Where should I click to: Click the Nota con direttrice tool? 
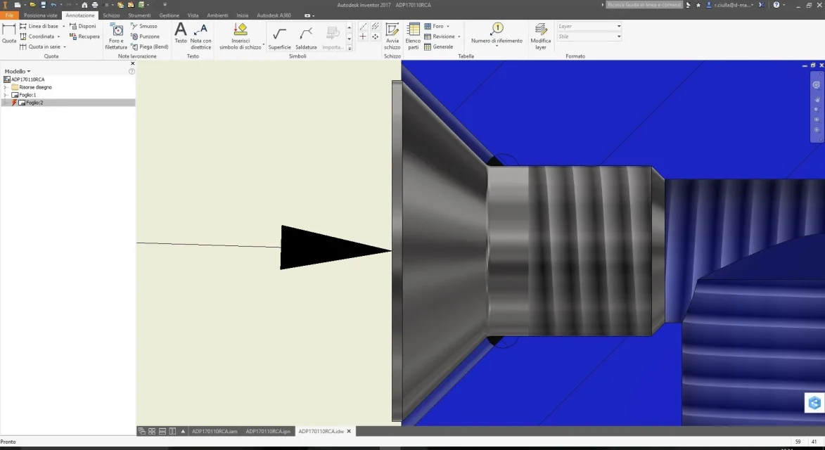click(200, 37)
